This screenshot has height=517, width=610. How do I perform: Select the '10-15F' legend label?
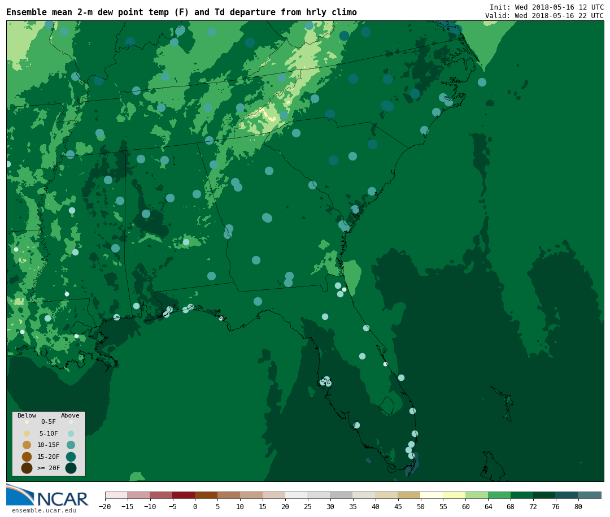click(x=49, y=445)
